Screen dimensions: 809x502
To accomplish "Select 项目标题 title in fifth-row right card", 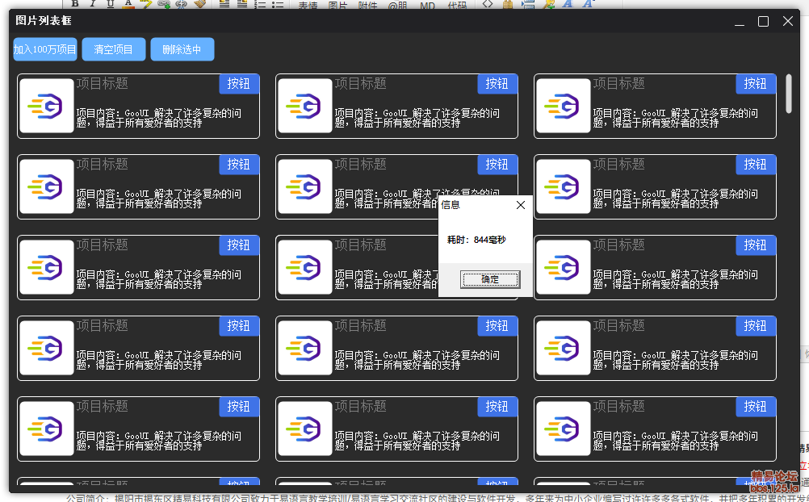I will (619, 407).
